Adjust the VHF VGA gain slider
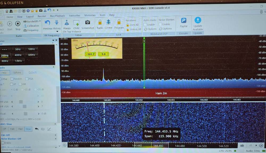Image resolution: width=266 pixels, height=153 pixels. coord(24,106)
